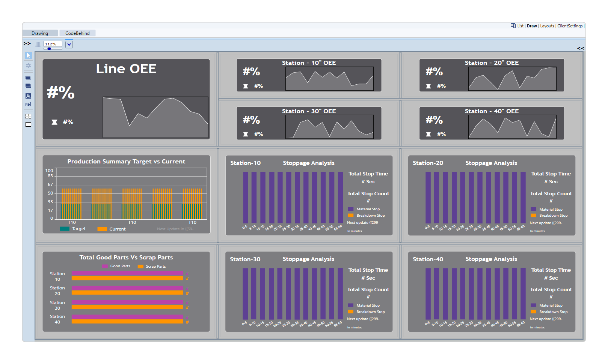Viewport: 608px width, 364px height.
Task: Go to the Layouts link
Action: [547, 26]
